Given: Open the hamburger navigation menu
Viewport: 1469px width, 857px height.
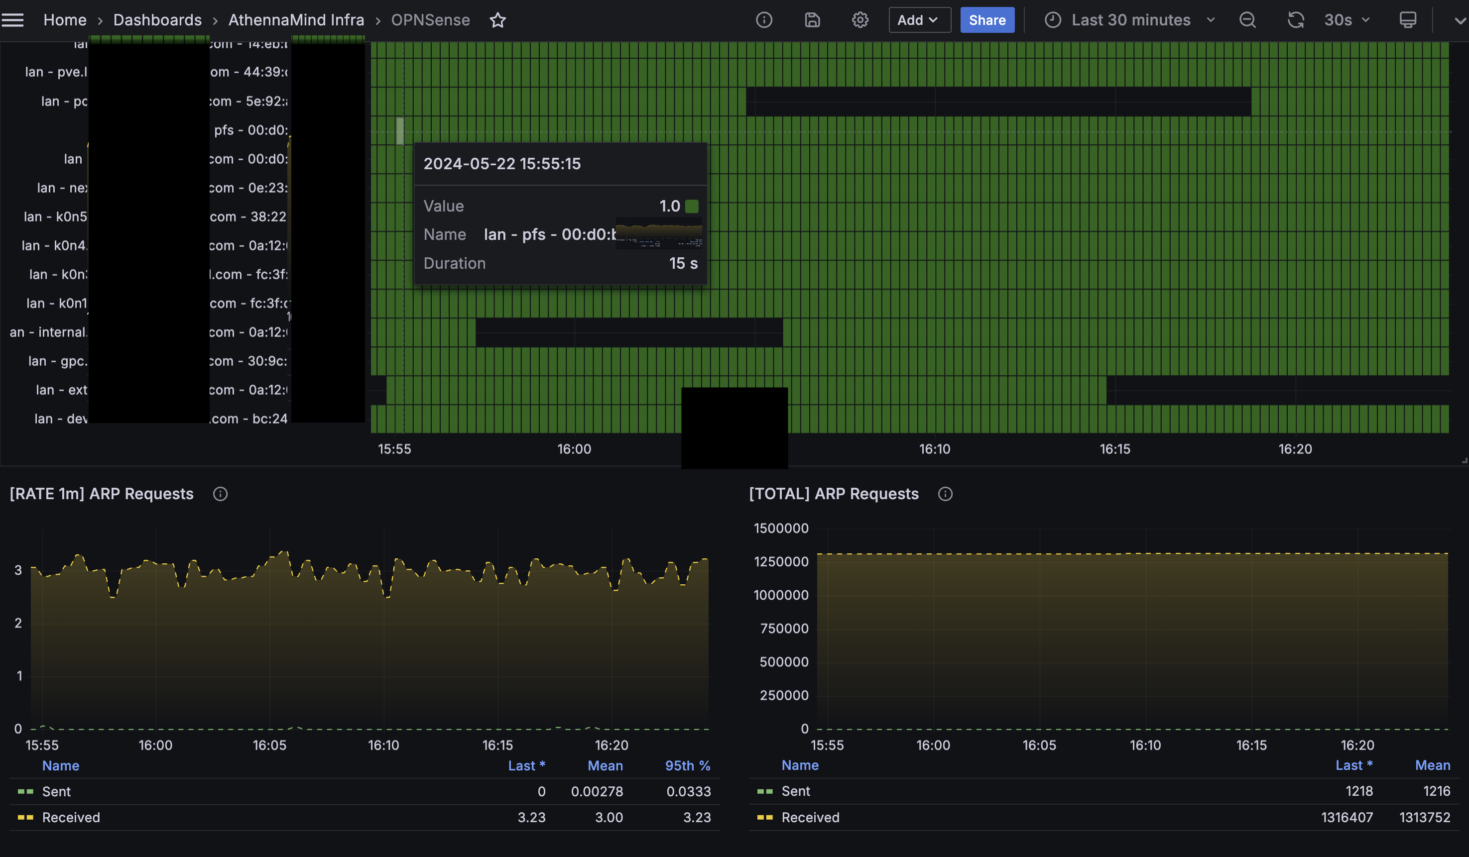Looking at the screenshot, I should point(13,20).
